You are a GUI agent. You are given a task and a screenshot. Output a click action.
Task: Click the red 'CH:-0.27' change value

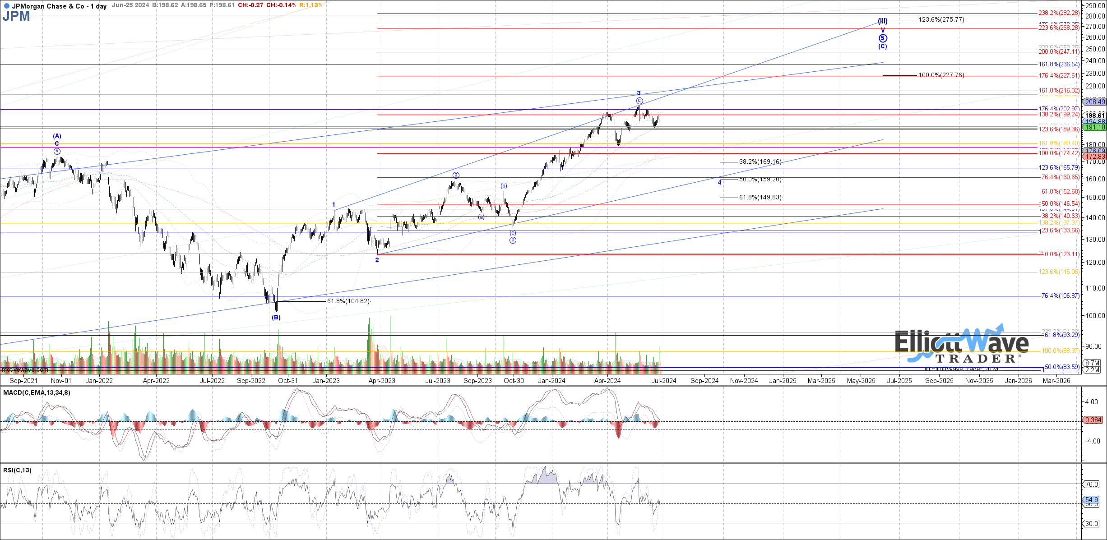pos(250,5)
